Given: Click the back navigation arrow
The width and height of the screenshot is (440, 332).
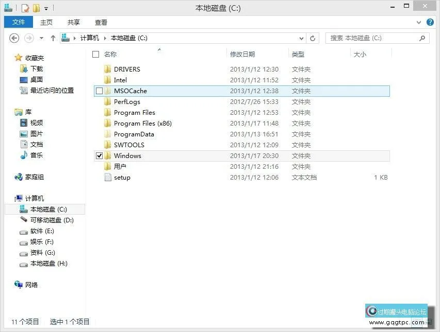Looking at the screenshot, I should pyautogui.click(x=14, y=38).
